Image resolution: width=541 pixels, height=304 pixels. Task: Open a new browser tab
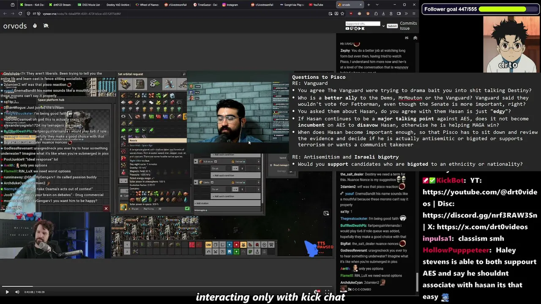click(369, 5)
